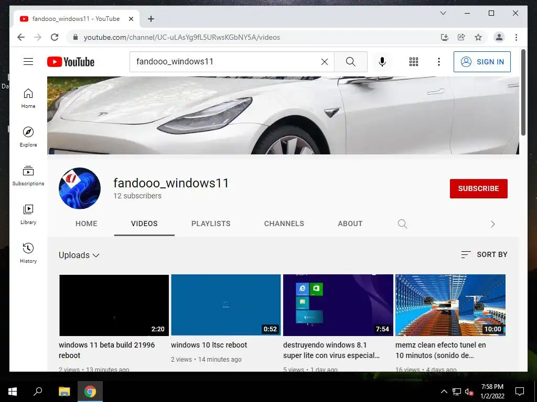View site information via the lock icon
Screen dimensions: 537x402
coord(76,37)
